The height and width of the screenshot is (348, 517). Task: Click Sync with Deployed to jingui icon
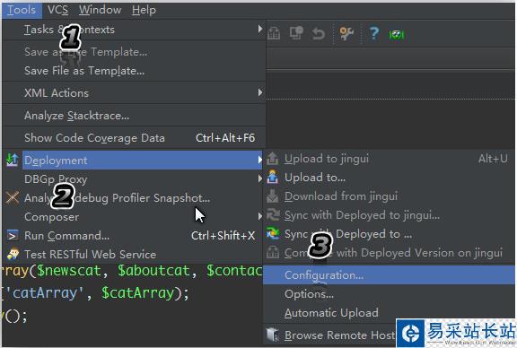coord(273,215)
